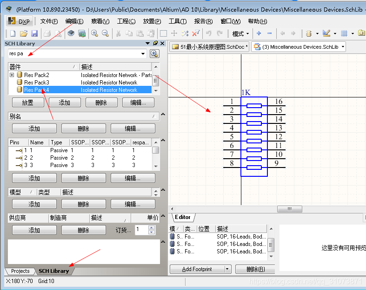Click the new document icon in toolbar
This screenshot has height=290, width=366.
[13, 33]
